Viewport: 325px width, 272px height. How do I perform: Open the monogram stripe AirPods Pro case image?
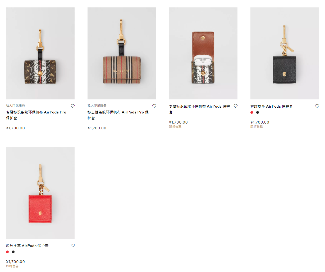point(40,53)
